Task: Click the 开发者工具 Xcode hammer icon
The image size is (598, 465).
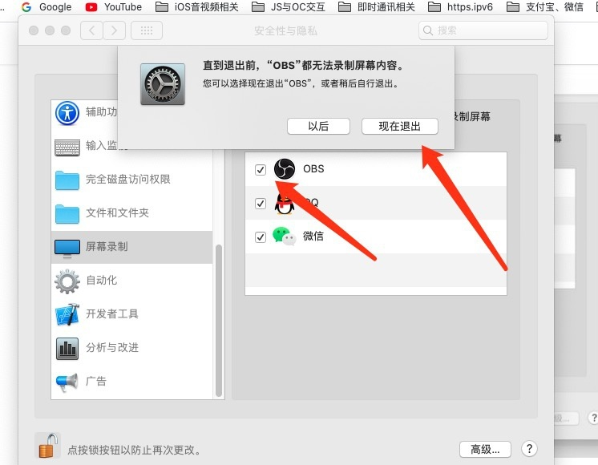Action: (67, 315)
